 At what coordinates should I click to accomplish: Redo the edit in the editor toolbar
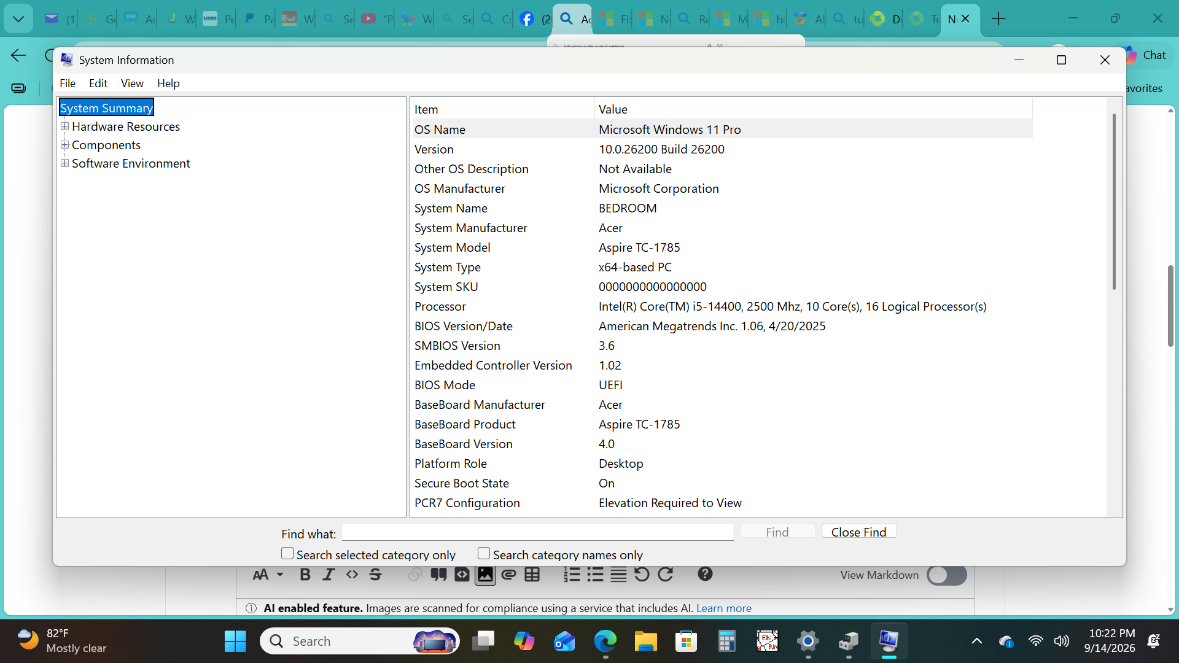665,575
